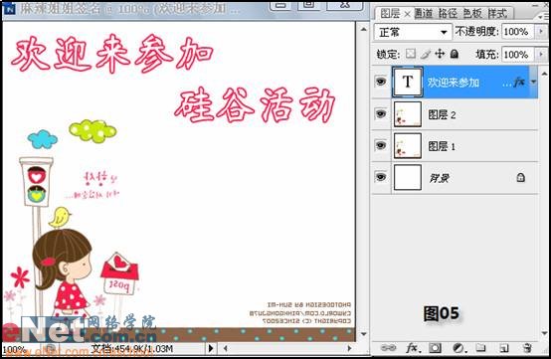Toggle lock all padlock icon
This screenshot has height=359, width=551.
tap(455, 54)
